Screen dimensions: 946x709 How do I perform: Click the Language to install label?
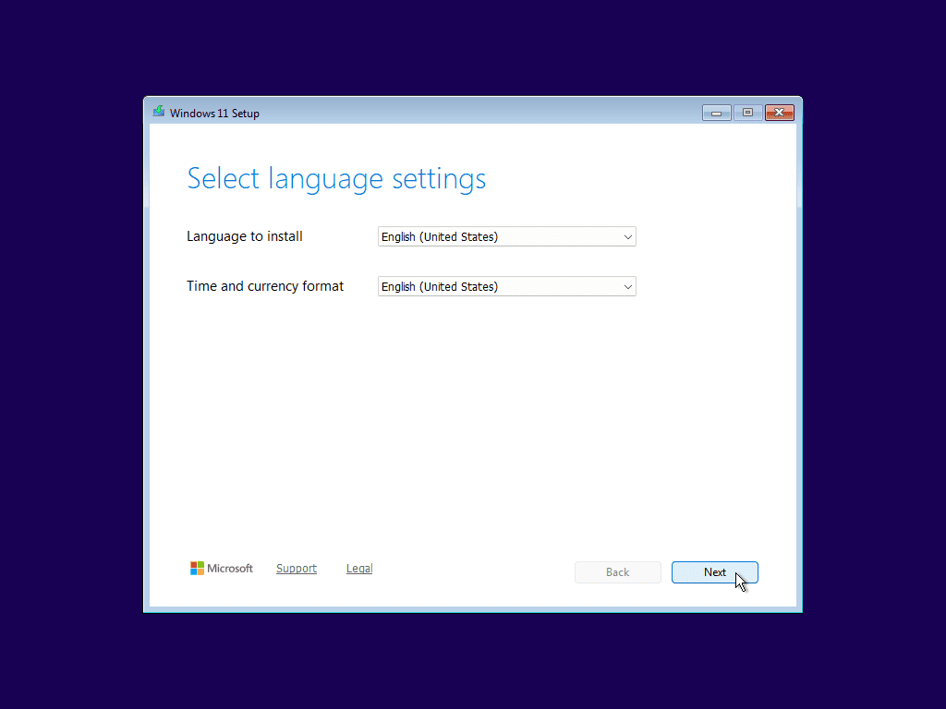[245, 236]
